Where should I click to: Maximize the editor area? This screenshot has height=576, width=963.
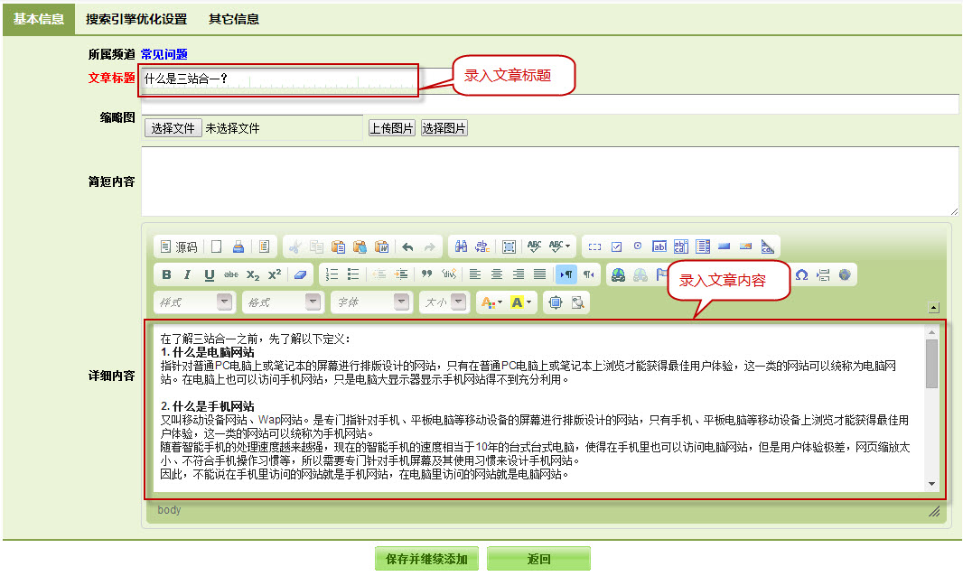point(556,302)
